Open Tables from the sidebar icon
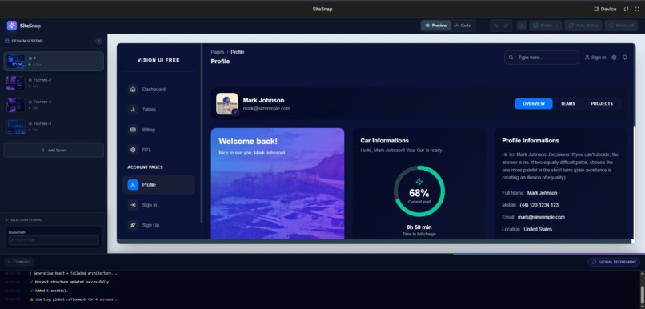The image size is (645, 309). tap(133, 110)
